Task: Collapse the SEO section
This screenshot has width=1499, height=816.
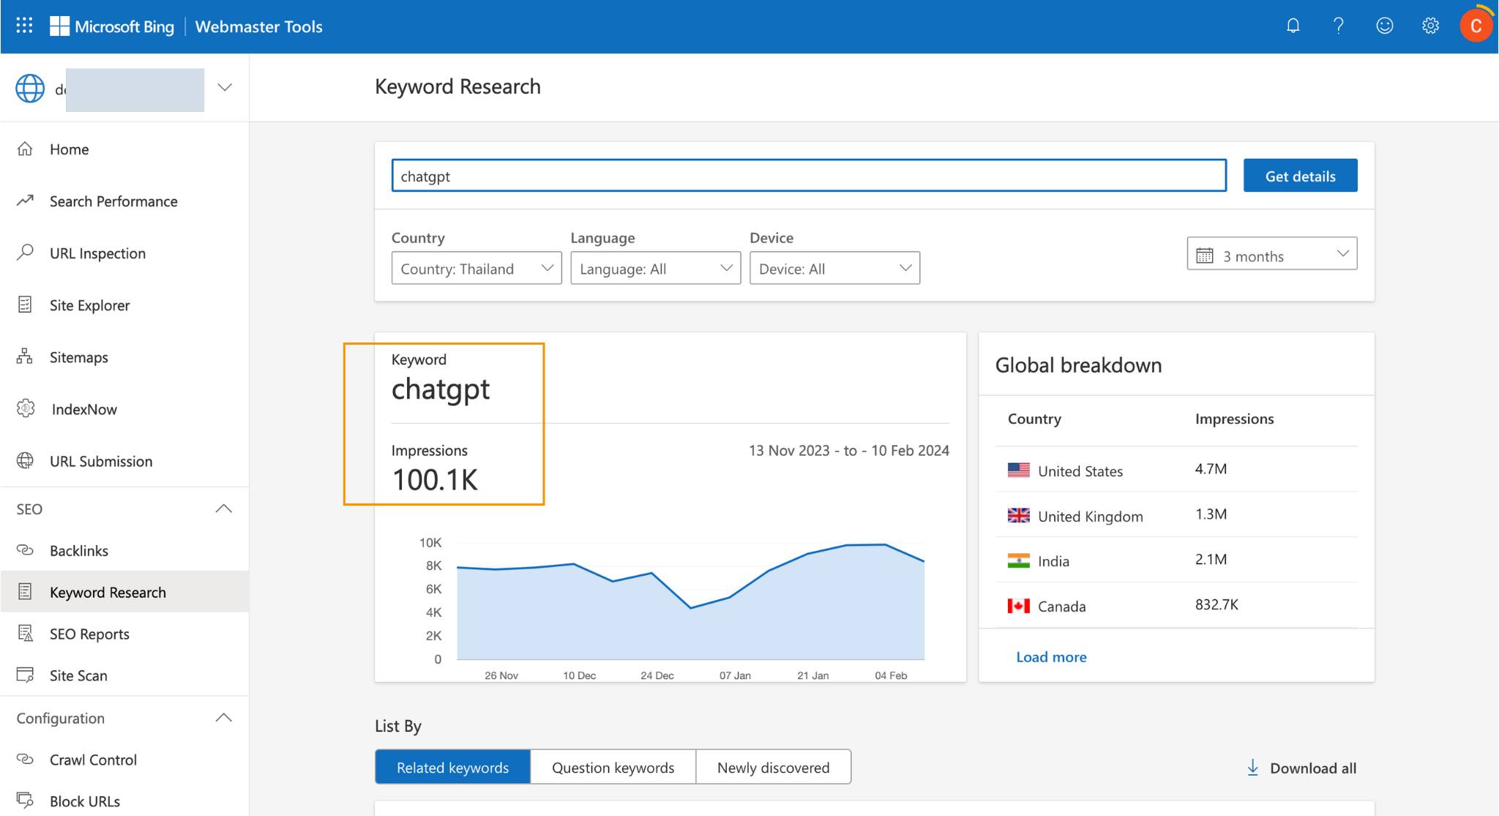Action: (x=224, y=509)
